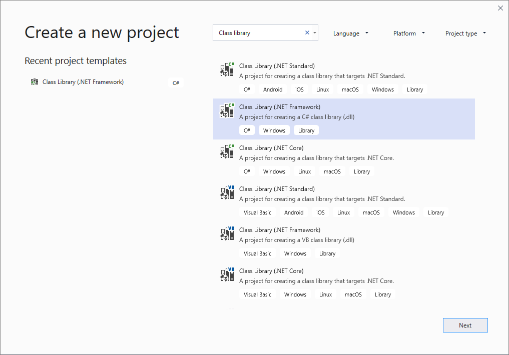
Task: Expand the search history dropdown arrow
Action: pyautogui.click(x=315, y=32)
